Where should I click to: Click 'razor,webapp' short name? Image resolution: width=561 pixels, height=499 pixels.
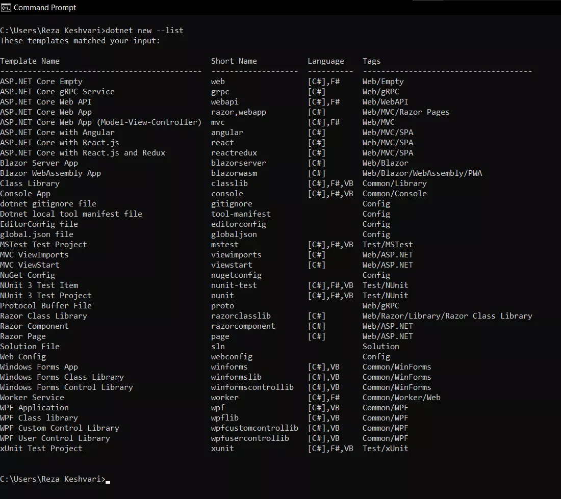pos(239,112)
